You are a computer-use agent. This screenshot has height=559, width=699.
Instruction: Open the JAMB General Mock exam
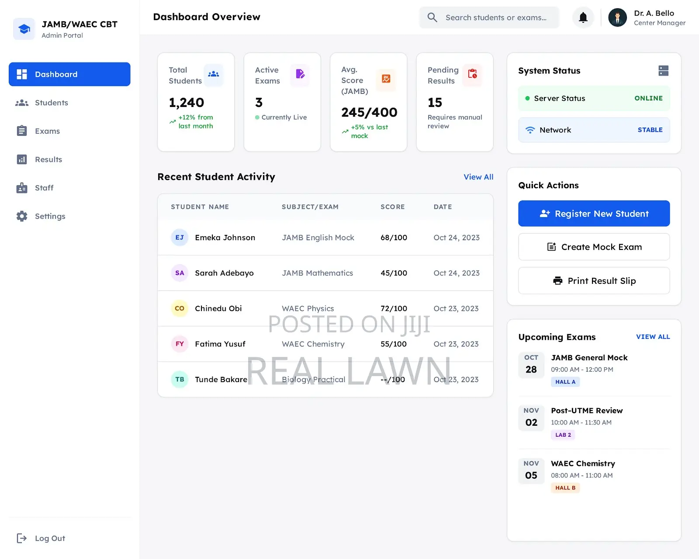589,358
